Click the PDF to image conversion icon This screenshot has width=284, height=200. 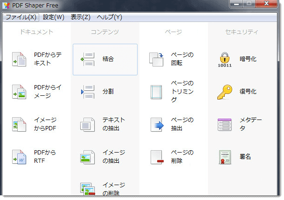(x=19, y=92)
